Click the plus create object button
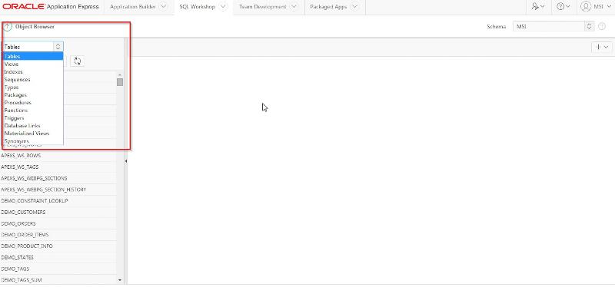Screen dimensions: 615x287 (602, 47)
